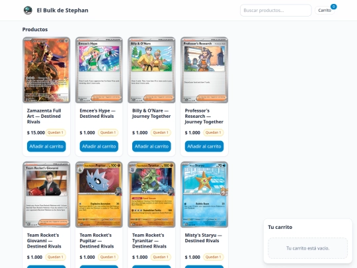The image size is (357, 268).
Task: Click the Poké Ball store logo icon
Action: pos(28,10)
